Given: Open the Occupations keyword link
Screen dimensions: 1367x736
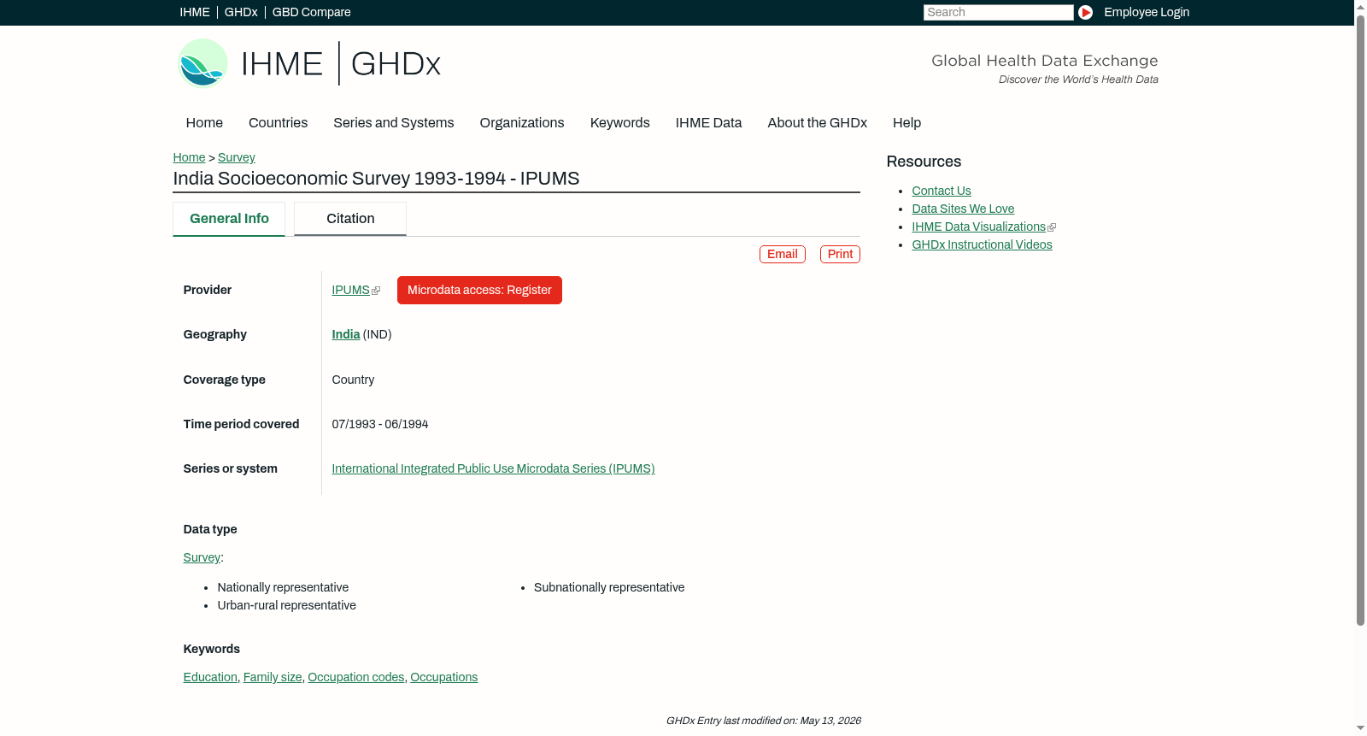Looking at the screenshot, I should tap(443, 677).
